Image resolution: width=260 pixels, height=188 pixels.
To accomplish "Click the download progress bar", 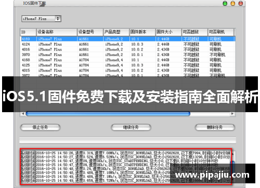I will pyautogui.click(x=127, y=140).
